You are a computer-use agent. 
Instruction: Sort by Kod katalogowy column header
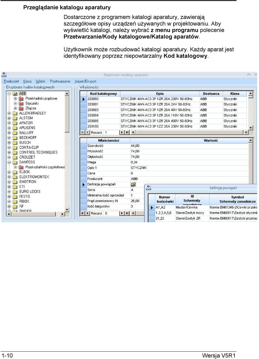(x=103, y=94)
